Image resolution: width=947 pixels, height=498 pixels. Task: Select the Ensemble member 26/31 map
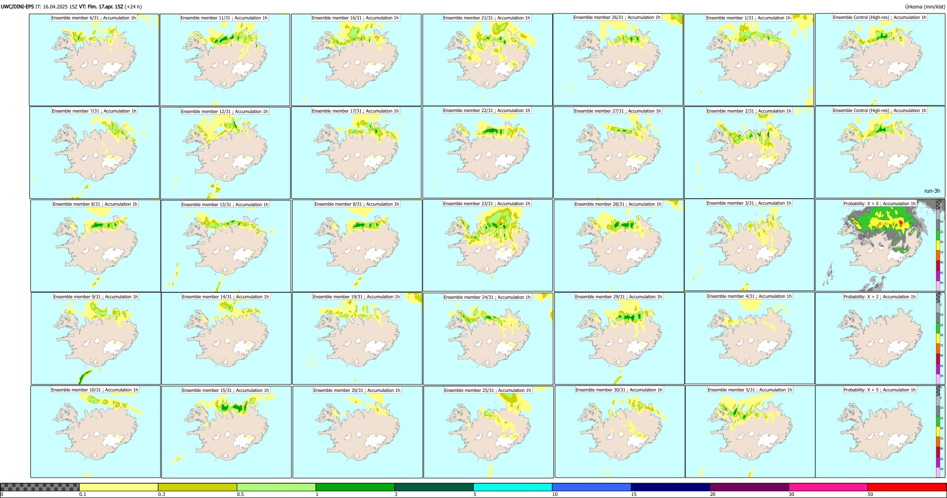click(x=618, y=59)
